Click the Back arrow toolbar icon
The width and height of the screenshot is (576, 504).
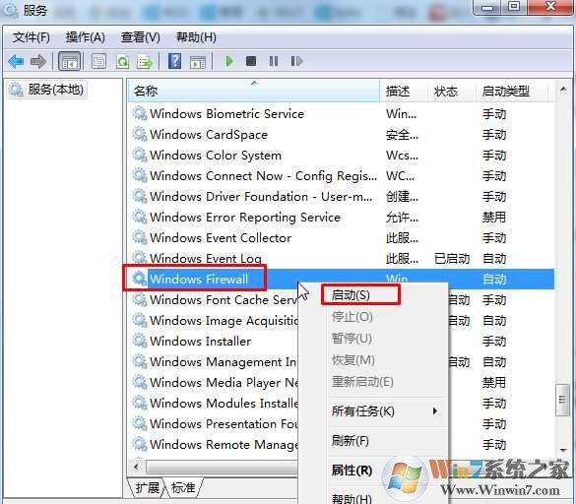pos(16,61)
